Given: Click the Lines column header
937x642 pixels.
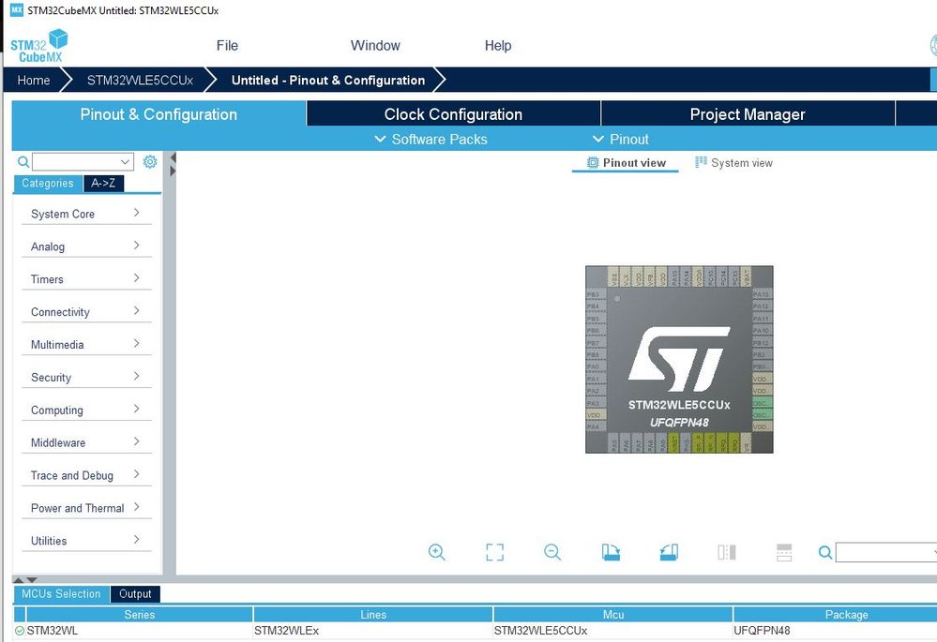Looking at the screenshot, I should click(x=373, y=615).
